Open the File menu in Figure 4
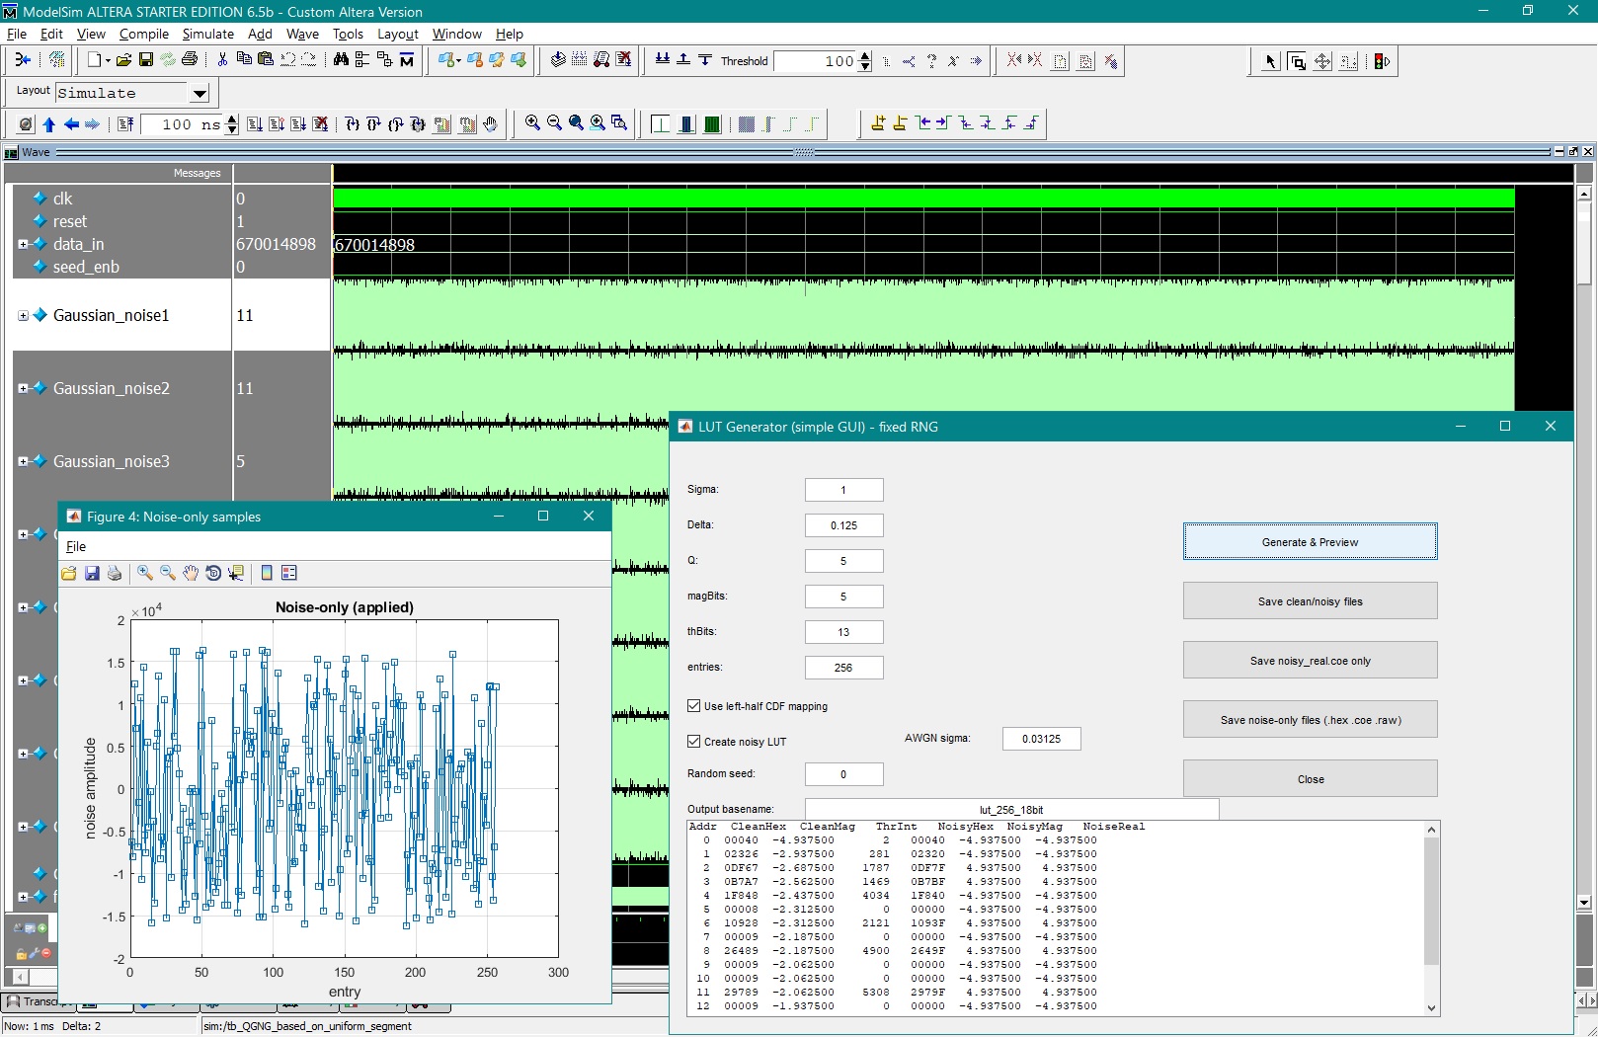Viewport: 1598px width, 1037px height. pyautogui.click(x=76, y=546)
